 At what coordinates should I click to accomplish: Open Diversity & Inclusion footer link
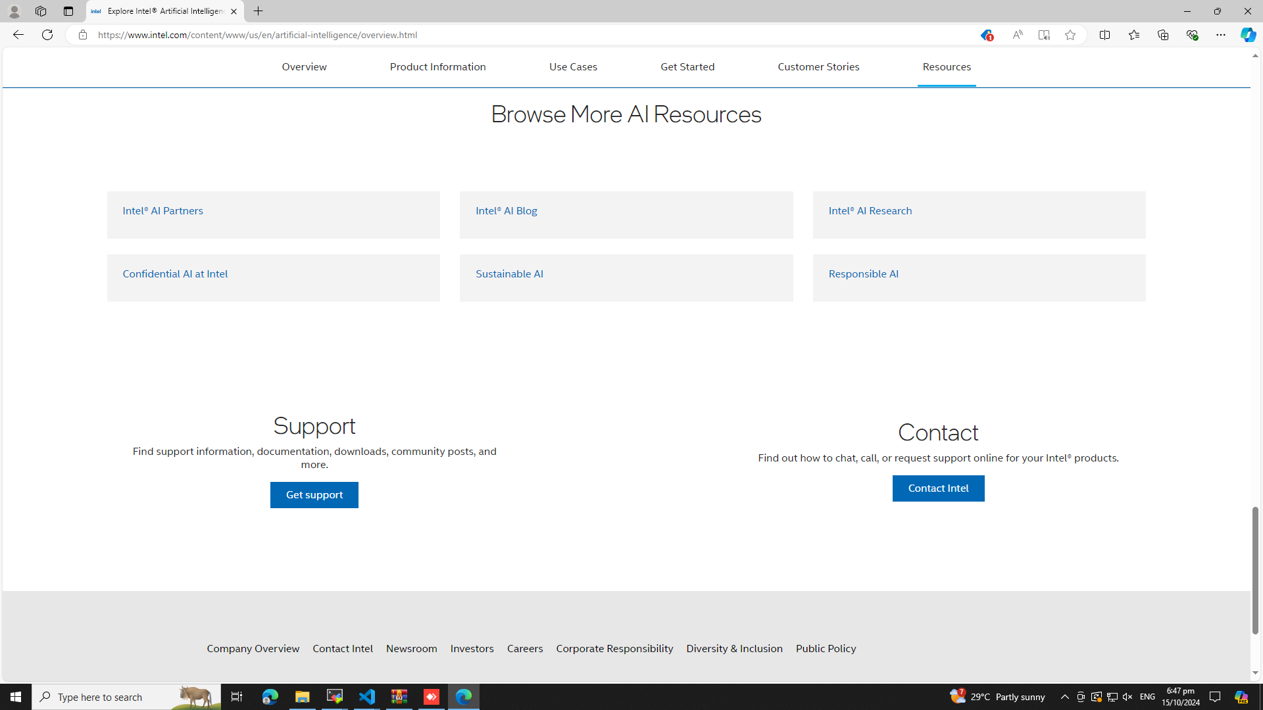[734, 648]
